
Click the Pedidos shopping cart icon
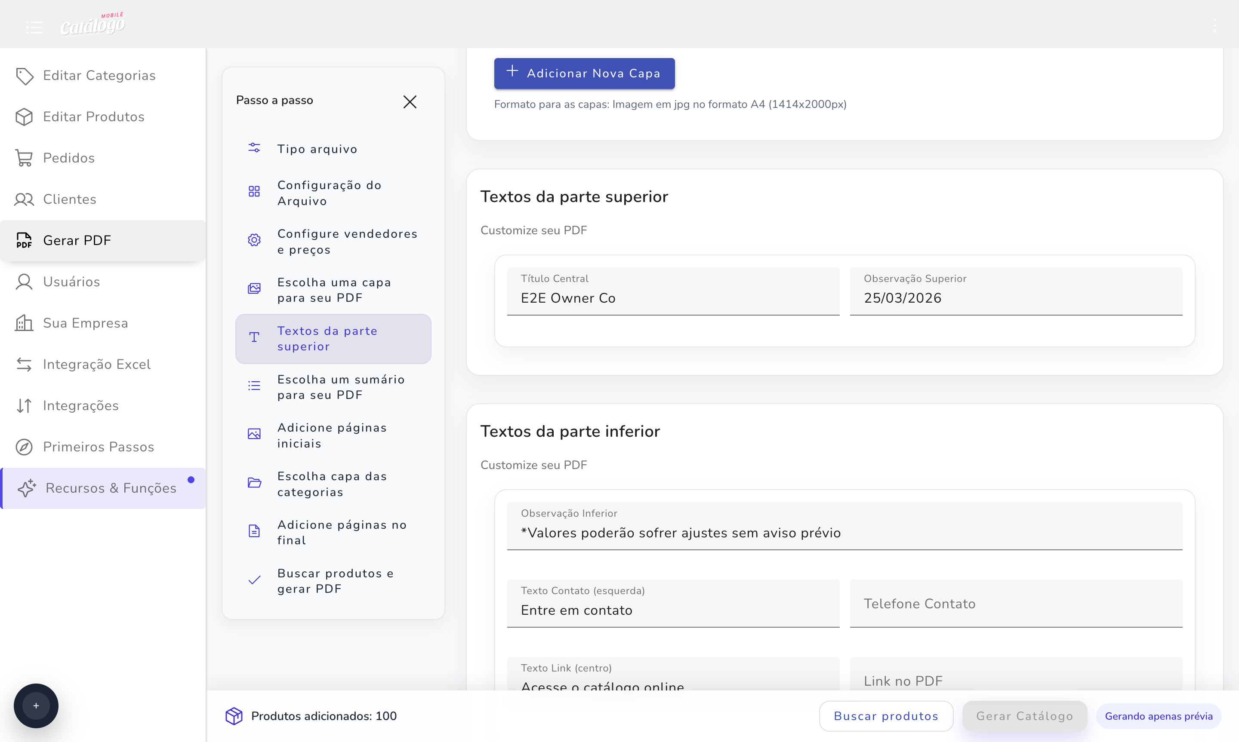click(x=24, y=157)
